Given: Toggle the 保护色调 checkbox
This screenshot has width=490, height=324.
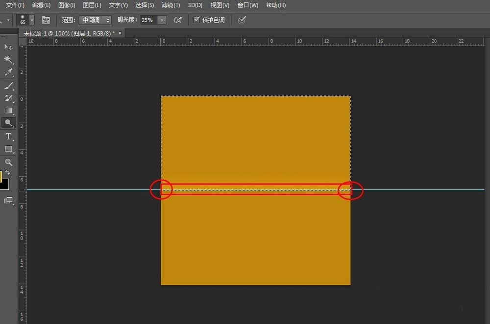Looking at the screenshot, I should [x=197, y=20].
